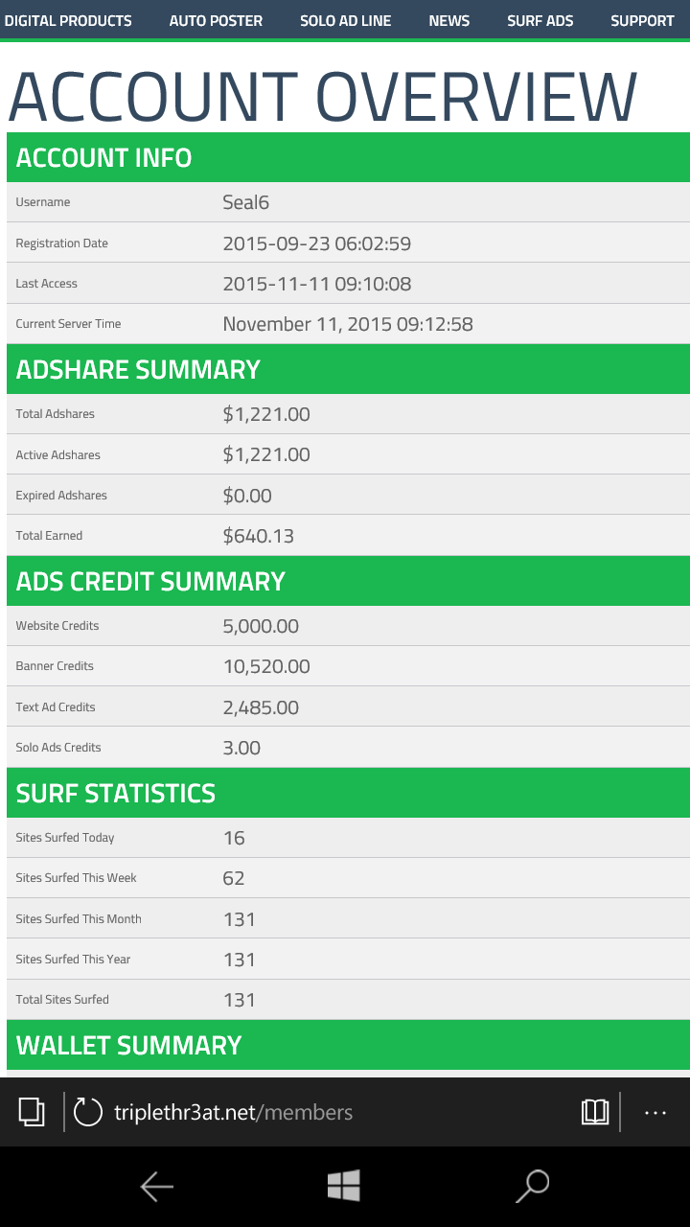Select the Adshare Summary section header
The width and height of the screenshot is (690, 1227).
click(x=138, y=370)
